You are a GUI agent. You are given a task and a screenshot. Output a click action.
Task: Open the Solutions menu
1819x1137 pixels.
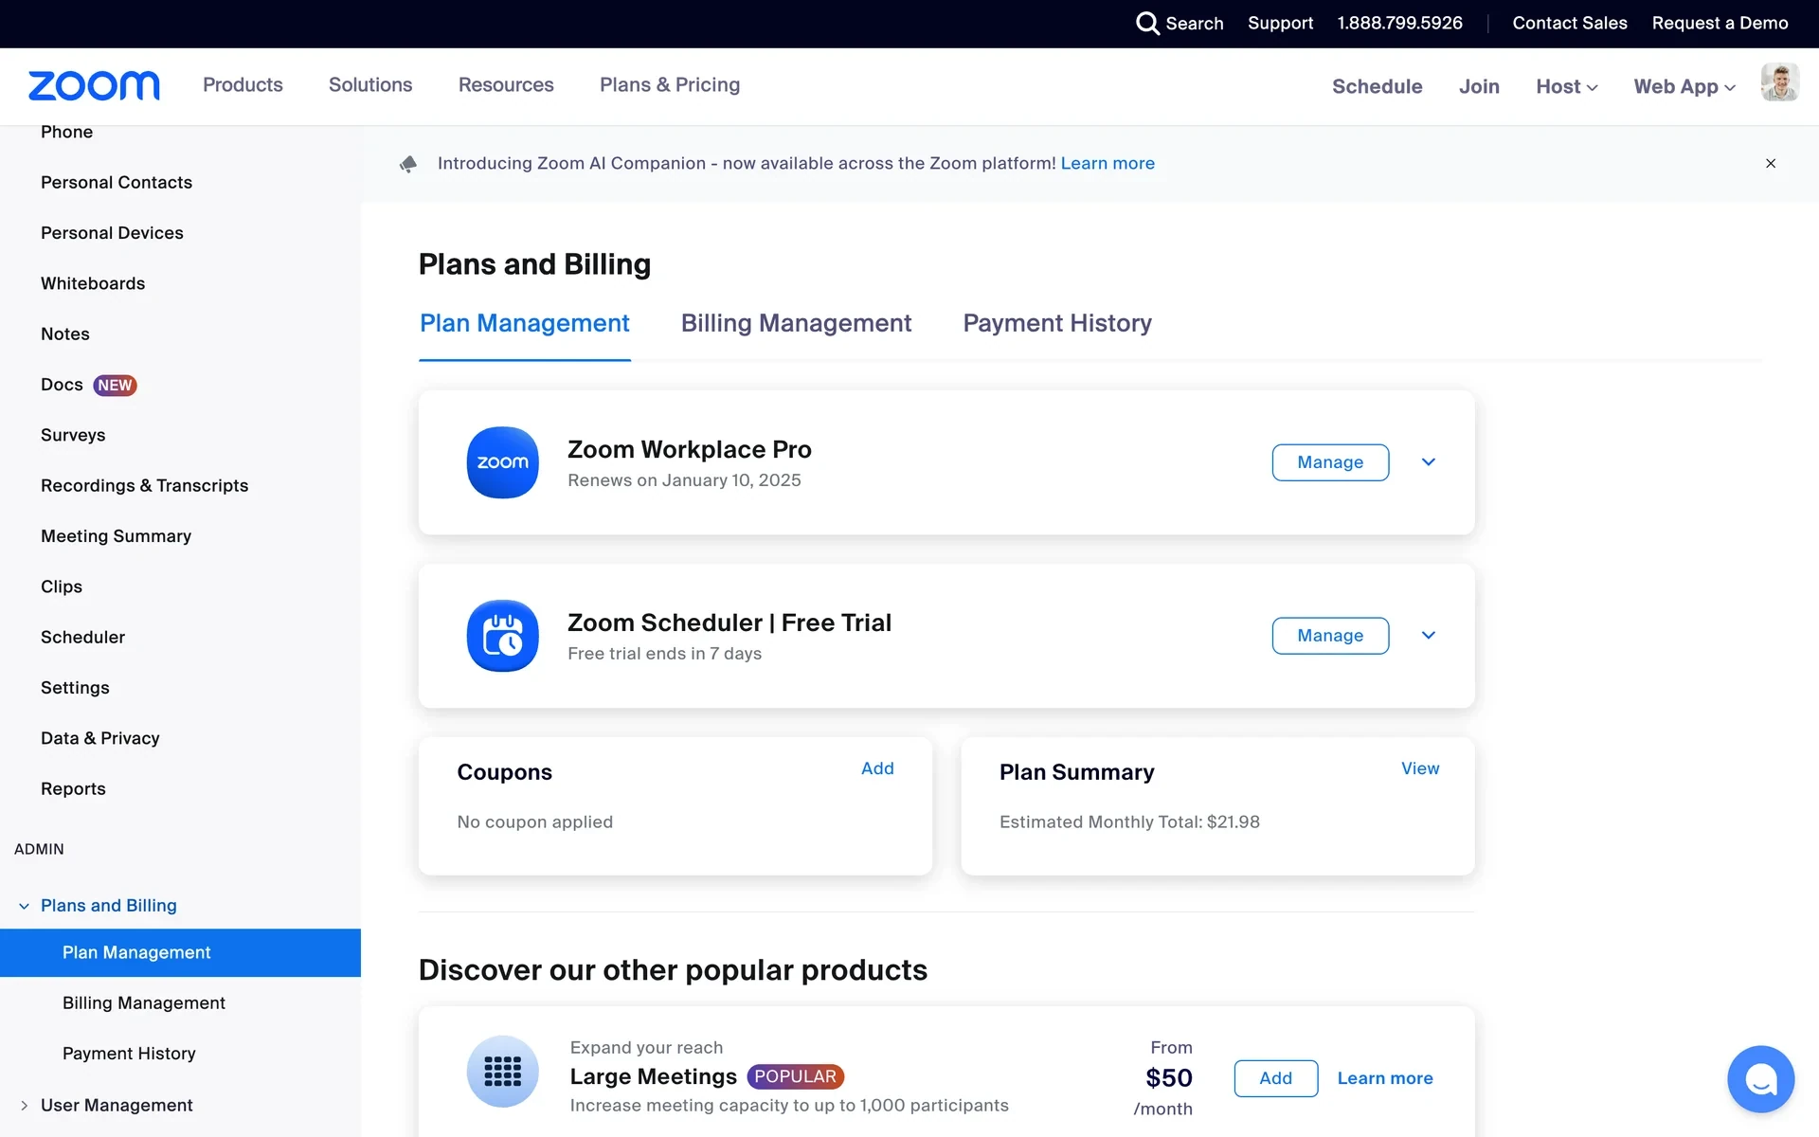pyautogui.click(x=370, y=84)
